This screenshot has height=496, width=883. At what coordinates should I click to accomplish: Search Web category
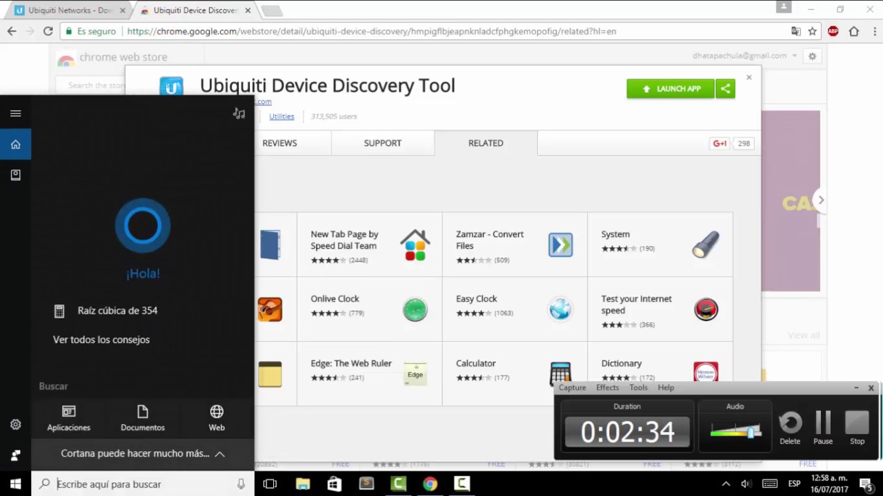tap(217, 418)
